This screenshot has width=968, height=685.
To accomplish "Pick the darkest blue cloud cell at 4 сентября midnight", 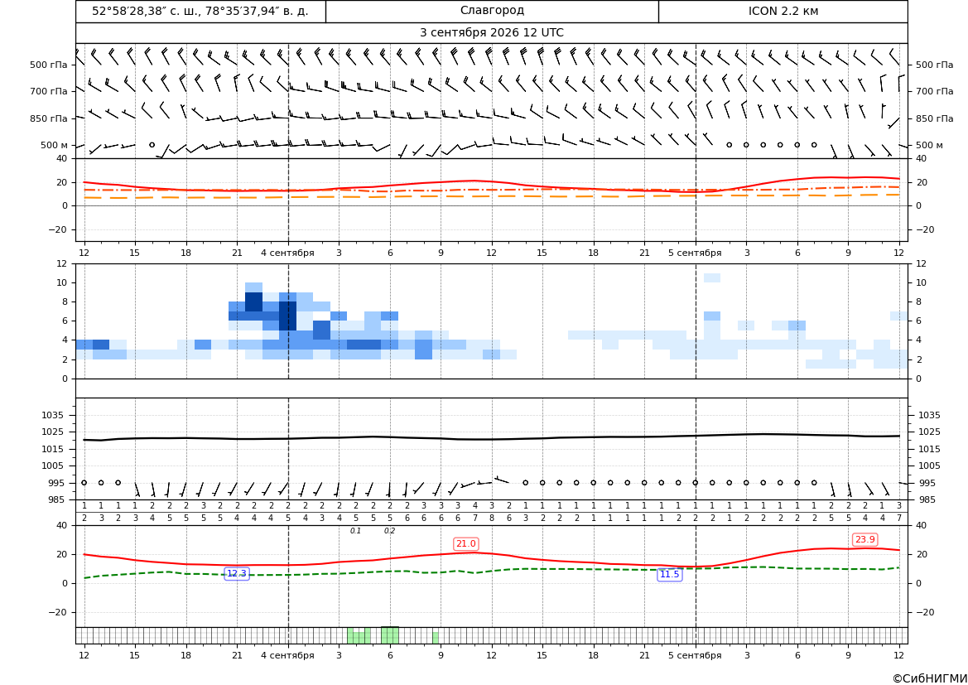I will click(x=287, y=316).
